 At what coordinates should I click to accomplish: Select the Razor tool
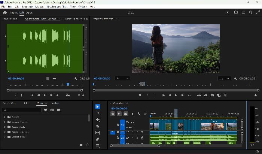pyautogui.click(x=98, y=126)
